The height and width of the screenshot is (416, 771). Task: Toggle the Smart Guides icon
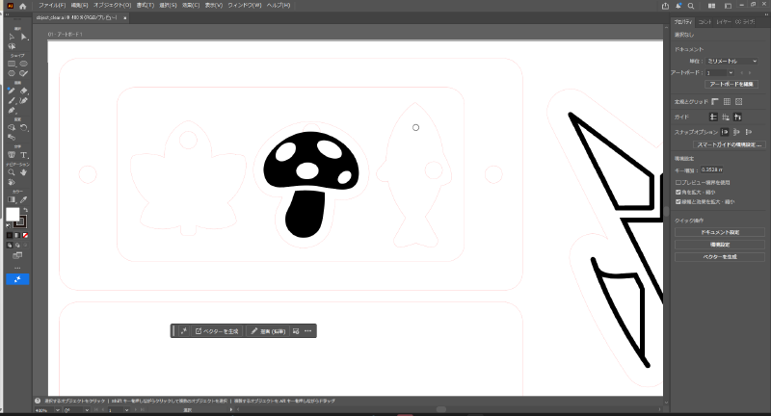click(x=737, y=117)
